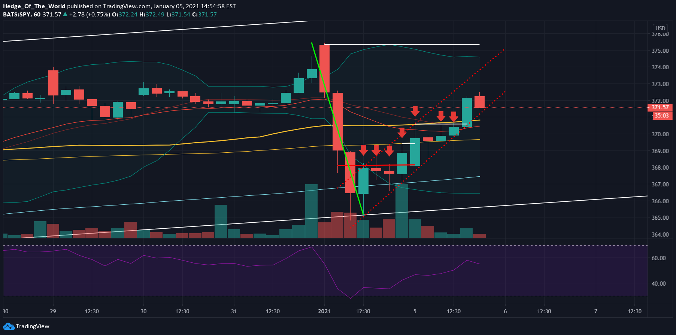Image resolution: width=676 pixels, height=335 pixels.
Task: Click the RSI 40.00 axis label
Action: 658,283
